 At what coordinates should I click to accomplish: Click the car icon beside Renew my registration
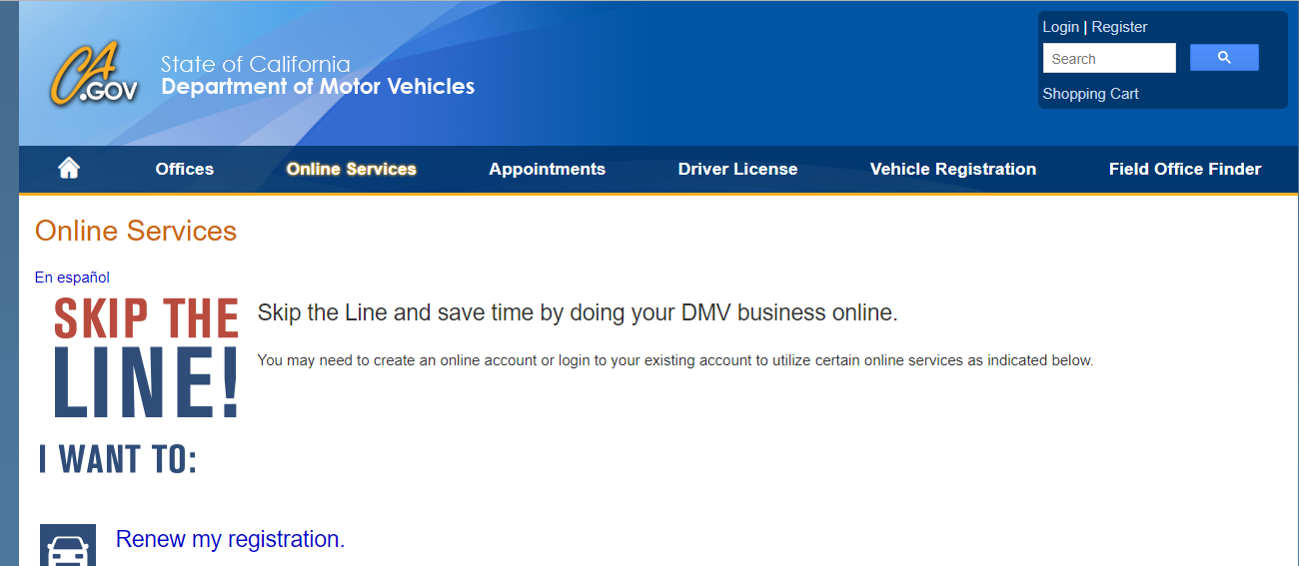(68, 545)
